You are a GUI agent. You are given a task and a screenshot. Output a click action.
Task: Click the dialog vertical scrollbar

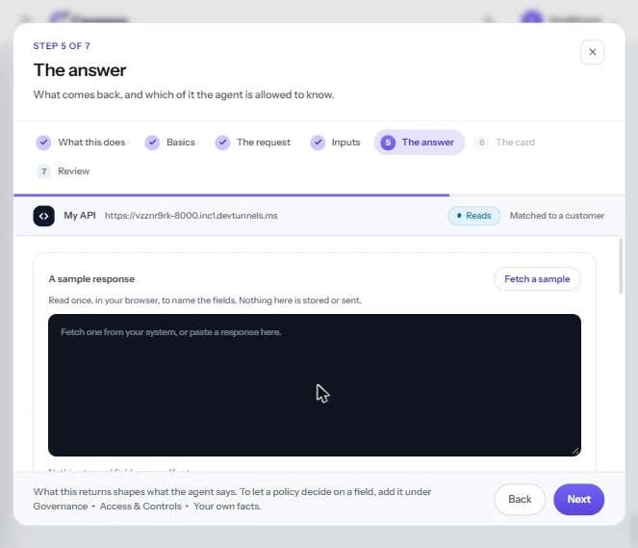coord(621,266)
